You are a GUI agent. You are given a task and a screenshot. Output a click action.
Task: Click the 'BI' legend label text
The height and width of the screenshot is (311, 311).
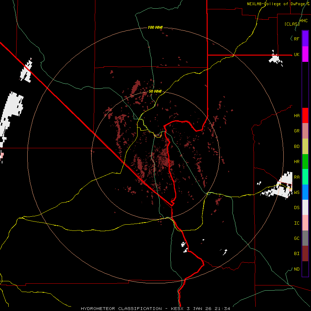pos(296,254)
